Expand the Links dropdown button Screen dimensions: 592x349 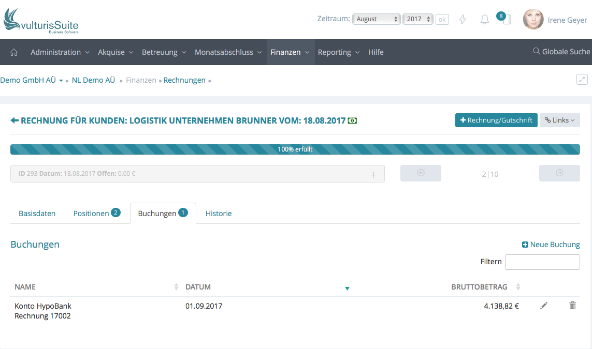pos(559,120)
